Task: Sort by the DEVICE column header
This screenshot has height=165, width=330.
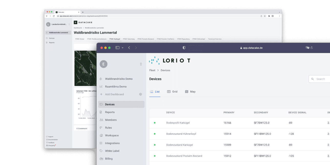Action: click(171, 113)
